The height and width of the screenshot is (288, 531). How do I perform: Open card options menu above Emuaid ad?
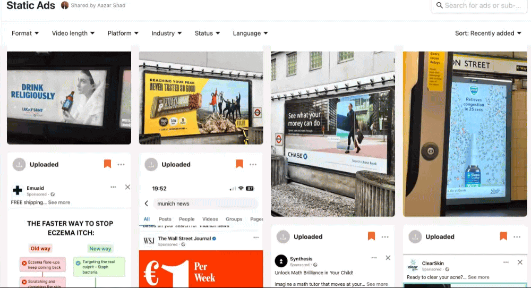pos(121,164)
